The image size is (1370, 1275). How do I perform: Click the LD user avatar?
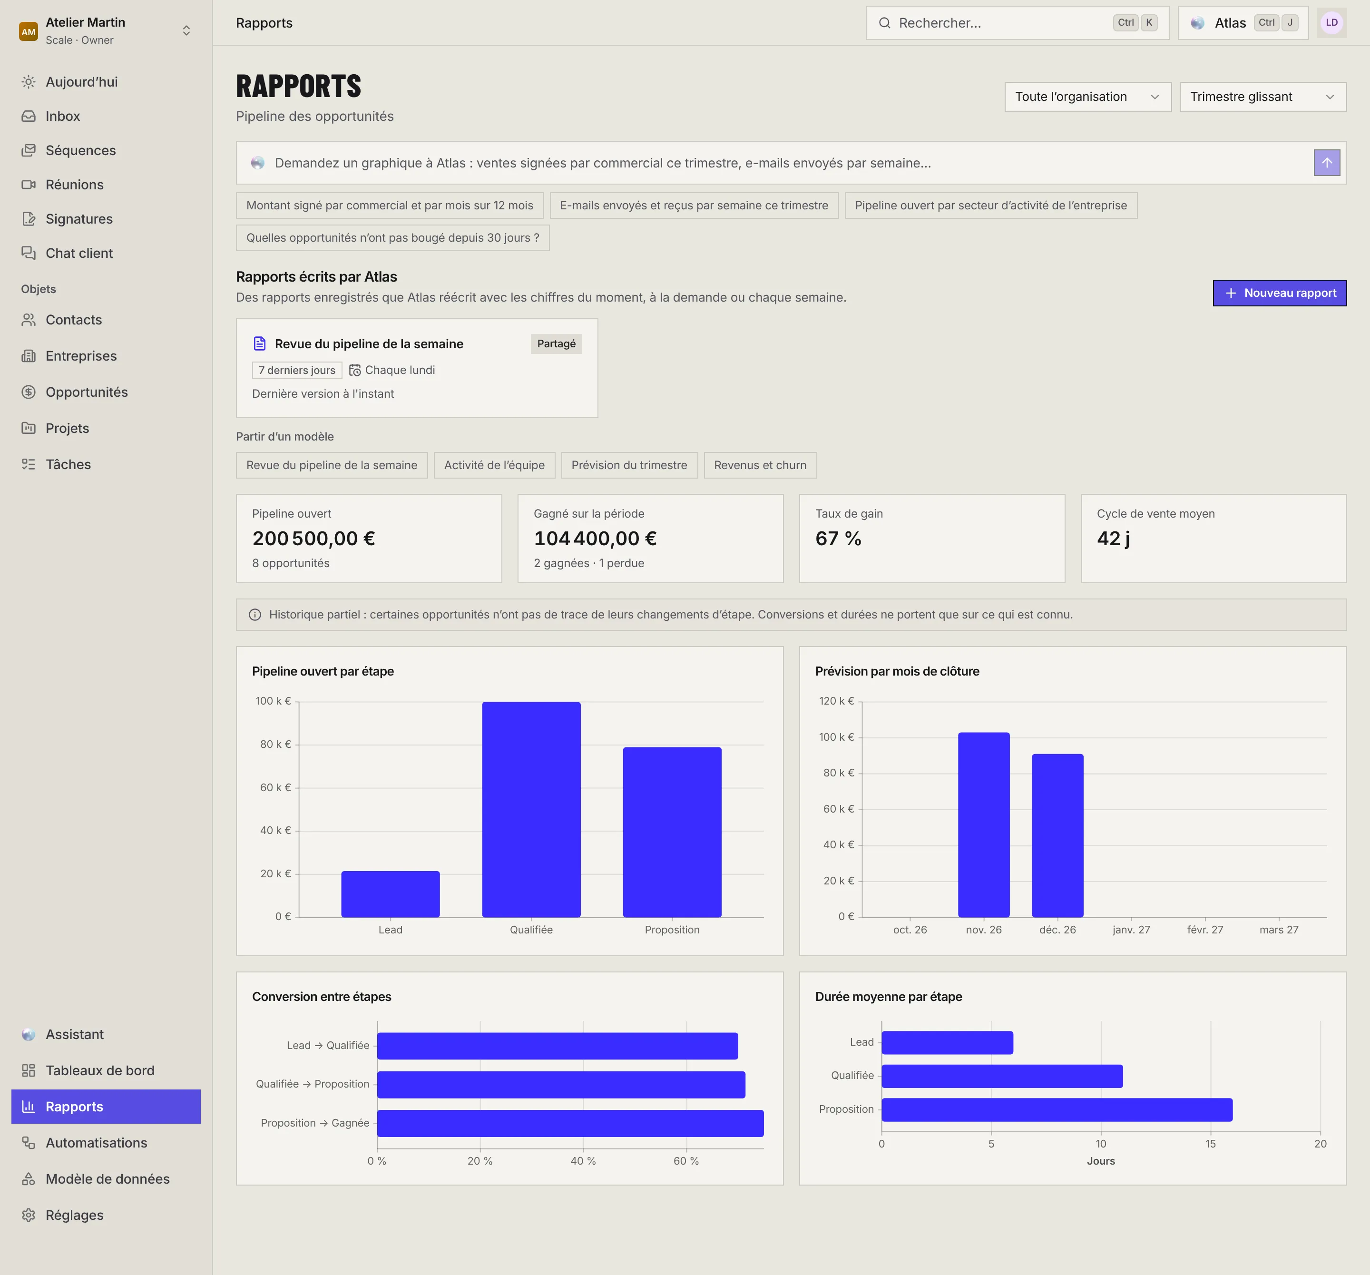point(1331,23)
